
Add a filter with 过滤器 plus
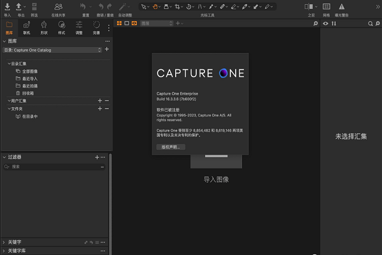(x=97, y=157)
